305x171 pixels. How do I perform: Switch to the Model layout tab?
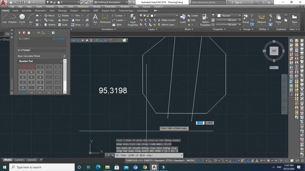pos(8,160)
